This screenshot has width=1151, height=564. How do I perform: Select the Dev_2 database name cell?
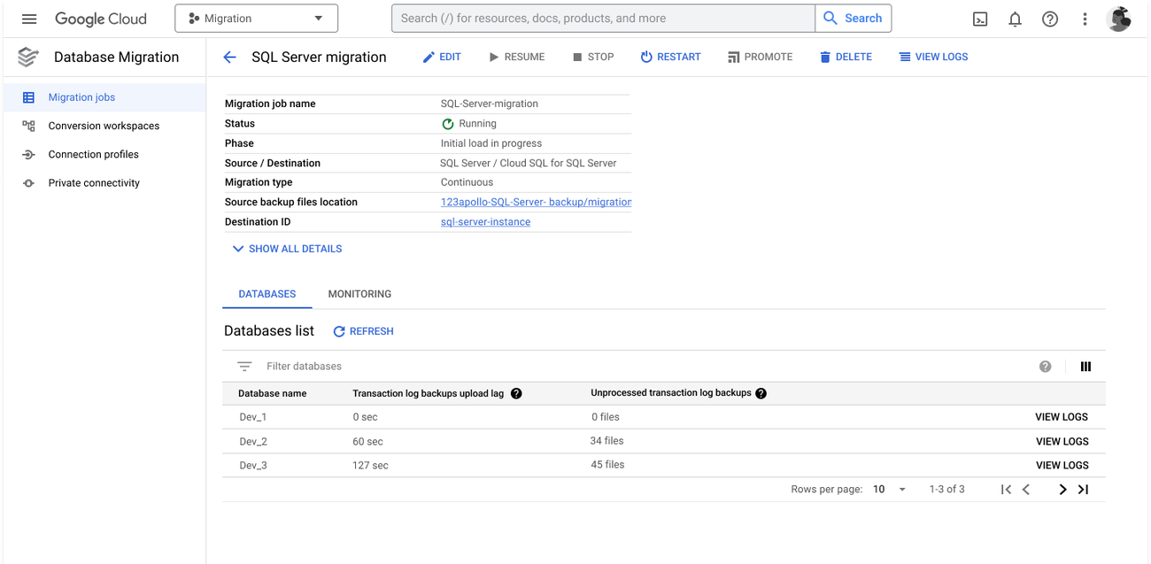[253, 441]
